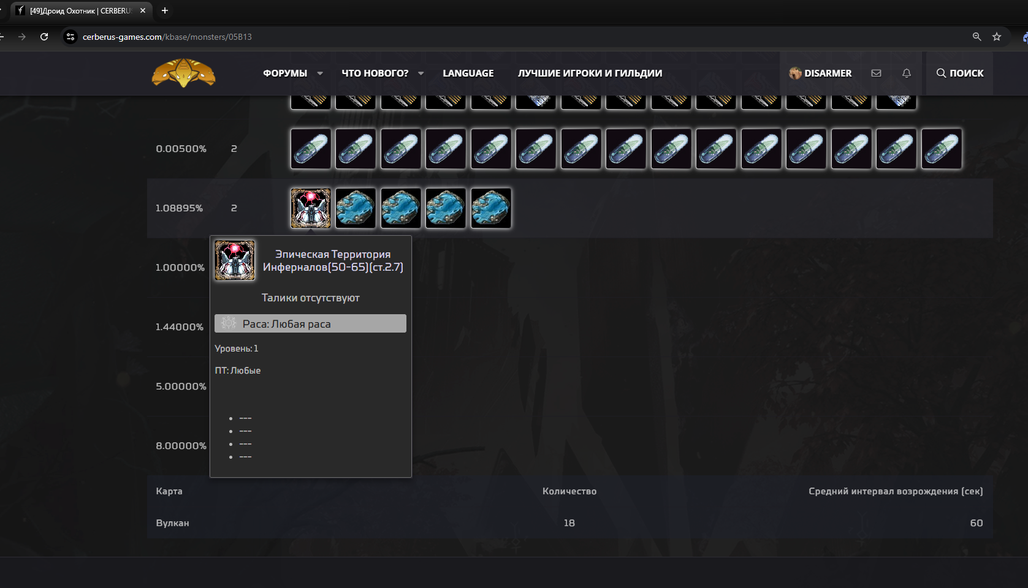The width and height of the screenshot is (1028, 588).
Task: Click the respawn interval value 60
Action: (x=977, y=523)
